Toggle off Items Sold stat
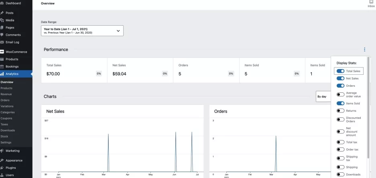The image size is (376, 178). pyautogui.click(x=340, y=104)
